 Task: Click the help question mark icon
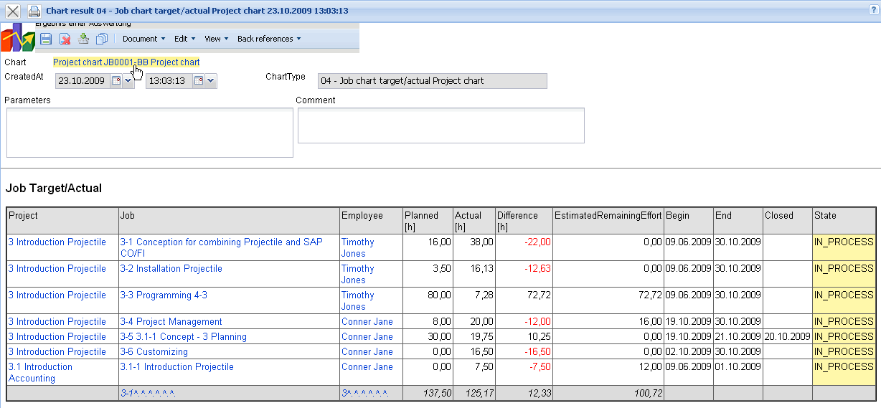pyautogui.click(x=873, y=11)
